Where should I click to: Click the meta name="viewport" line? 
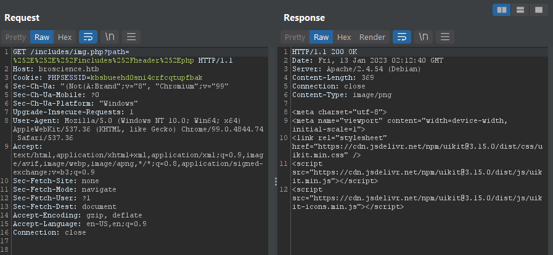click(400, 120)
